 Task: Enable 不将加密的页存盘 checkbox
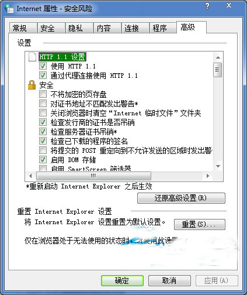coord(43,94)
